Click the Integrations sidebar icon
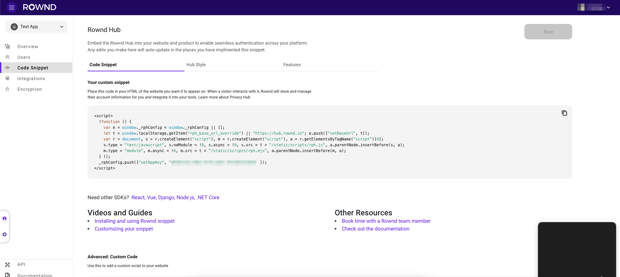The height and width of the screenshot is (277, 620). tap(7, 78)
